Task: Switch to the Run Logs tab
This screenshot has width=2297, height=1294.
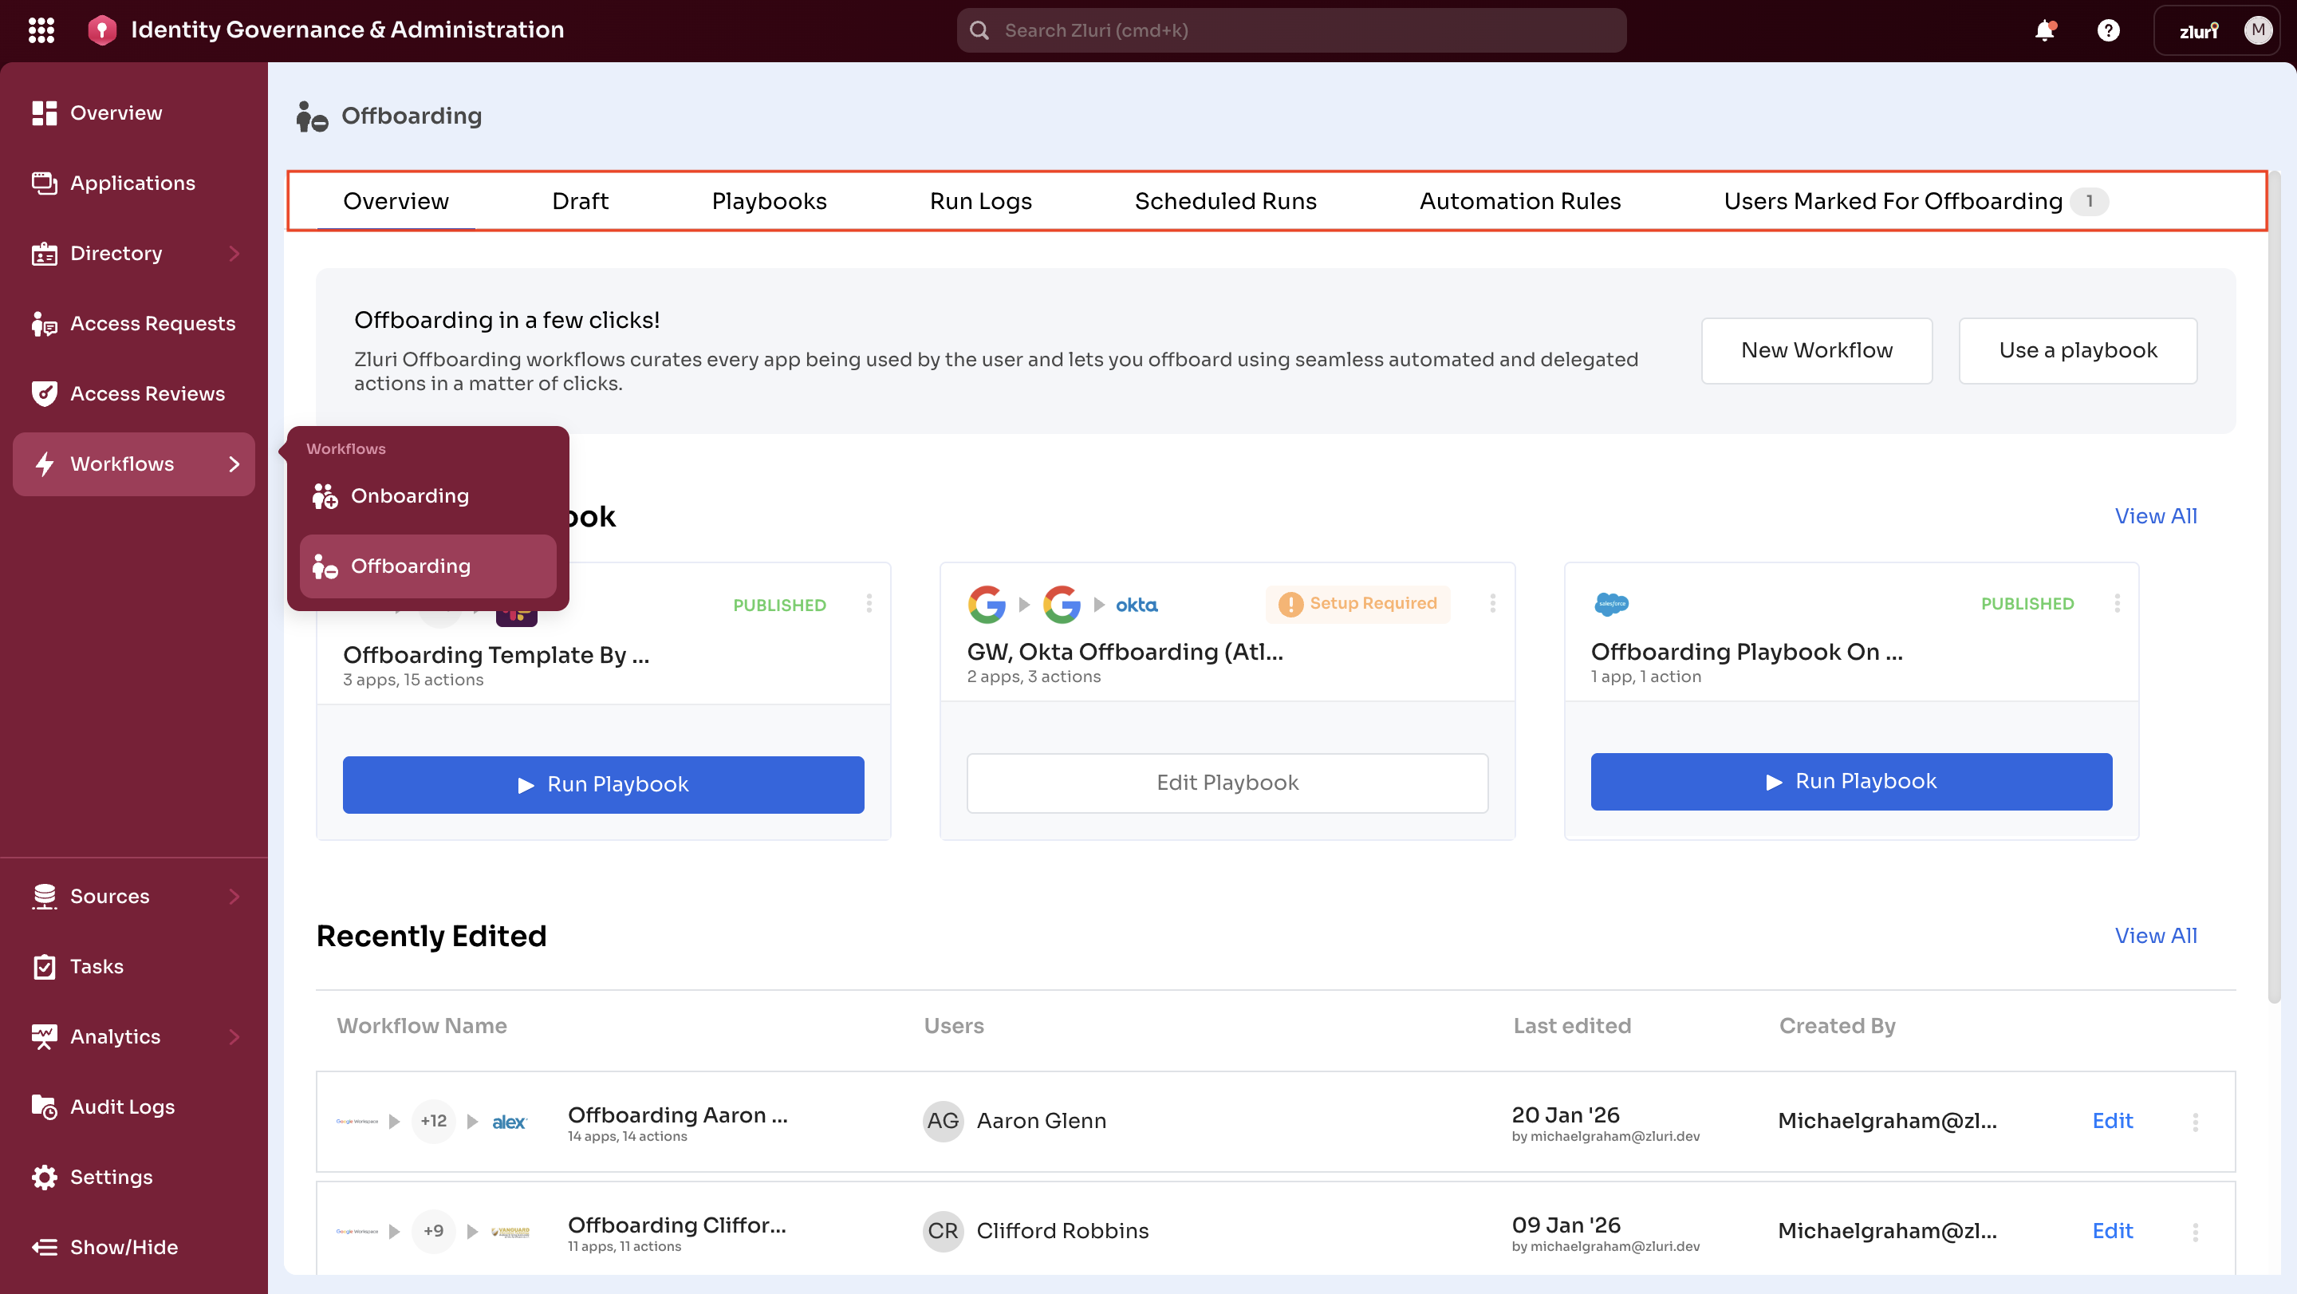Action: (x=980, y=202)
